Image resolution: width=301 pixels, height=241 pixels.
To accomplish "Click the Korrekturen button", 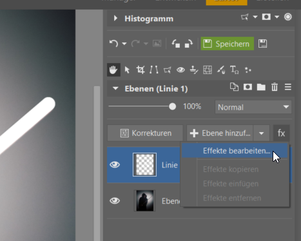I will 145,133.
